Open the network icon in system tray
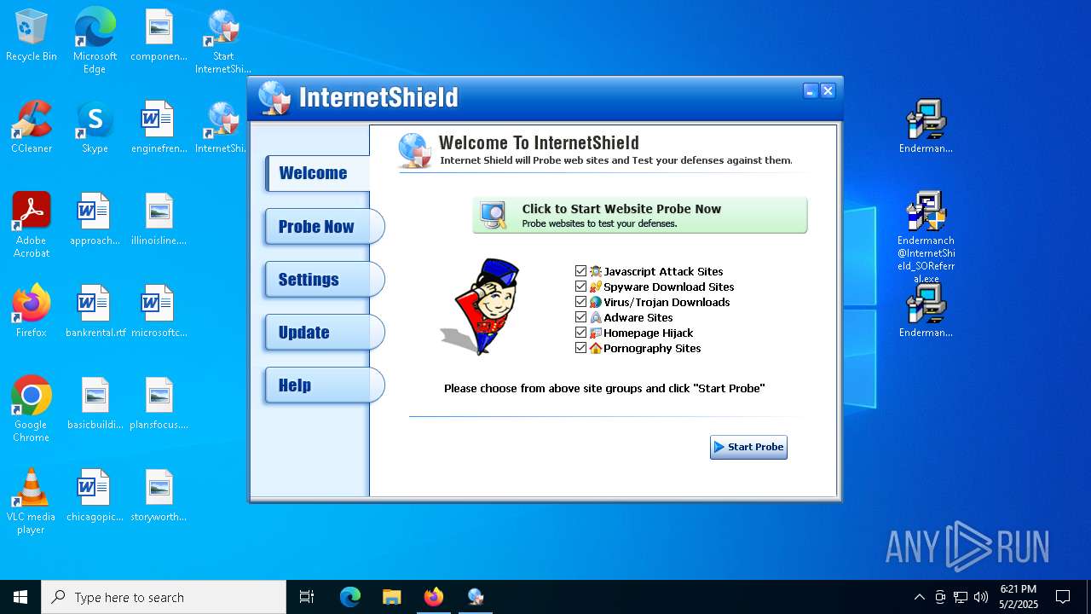The width and height of the screenshot is (1091, 614). pyautogui.click(x=961, y=597)
